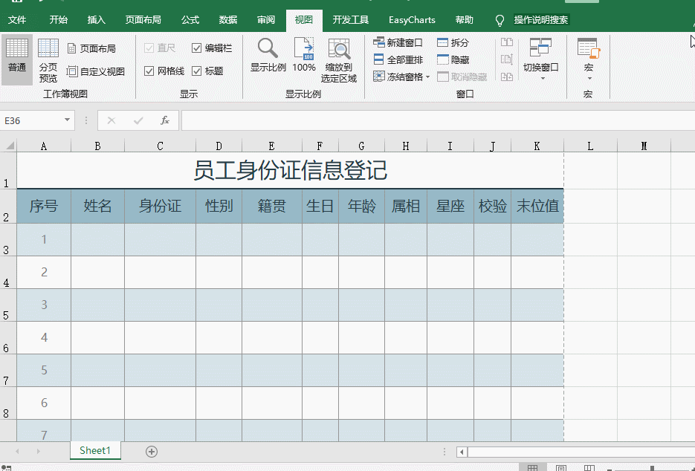Open the EasyCharts ribbon tab
This screenshot has width=695, height=471.
(x=412, y=20)
